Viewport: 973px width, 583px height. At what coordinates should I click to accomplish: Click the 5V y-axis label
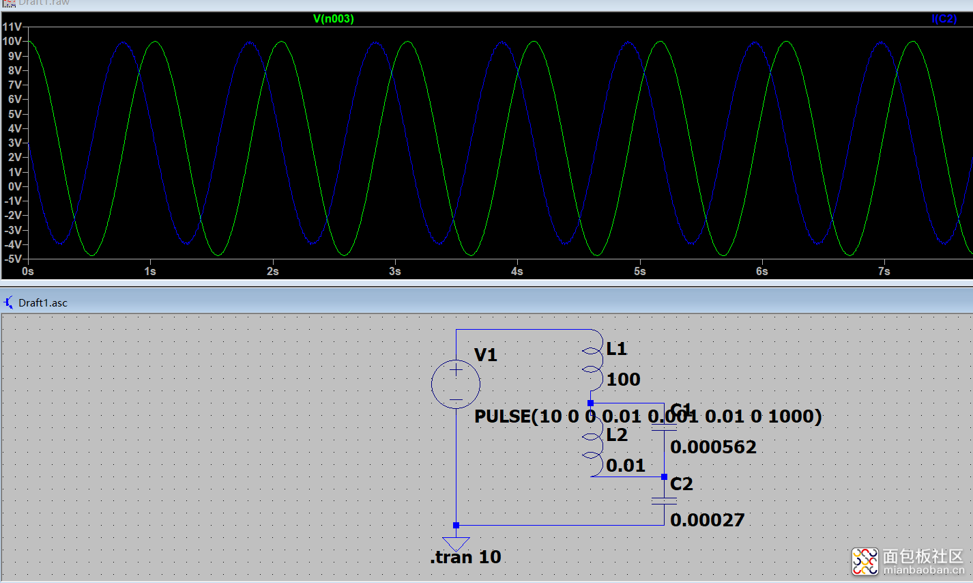[x=15, y=114]
